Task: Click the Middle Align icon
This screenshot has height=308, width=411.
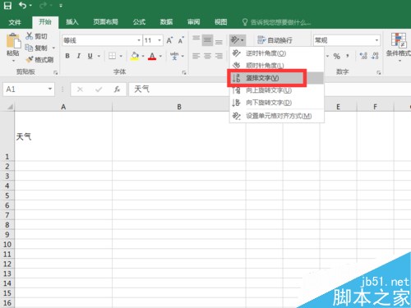Action: coord(207,40)
